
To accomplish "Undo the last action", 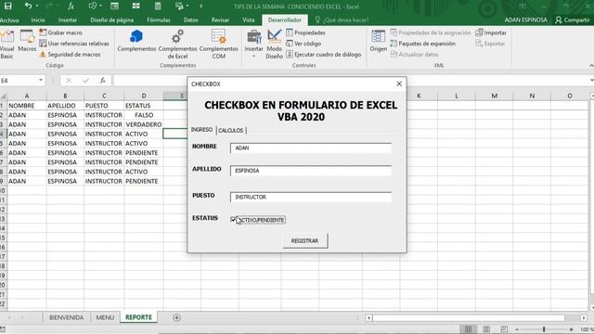I will click(x=28, y=6).
